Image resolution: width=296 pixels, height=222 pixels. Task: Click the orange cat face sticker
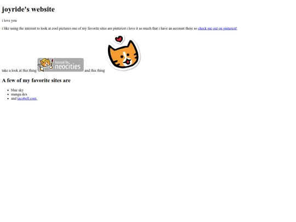[x=124, y=55]
